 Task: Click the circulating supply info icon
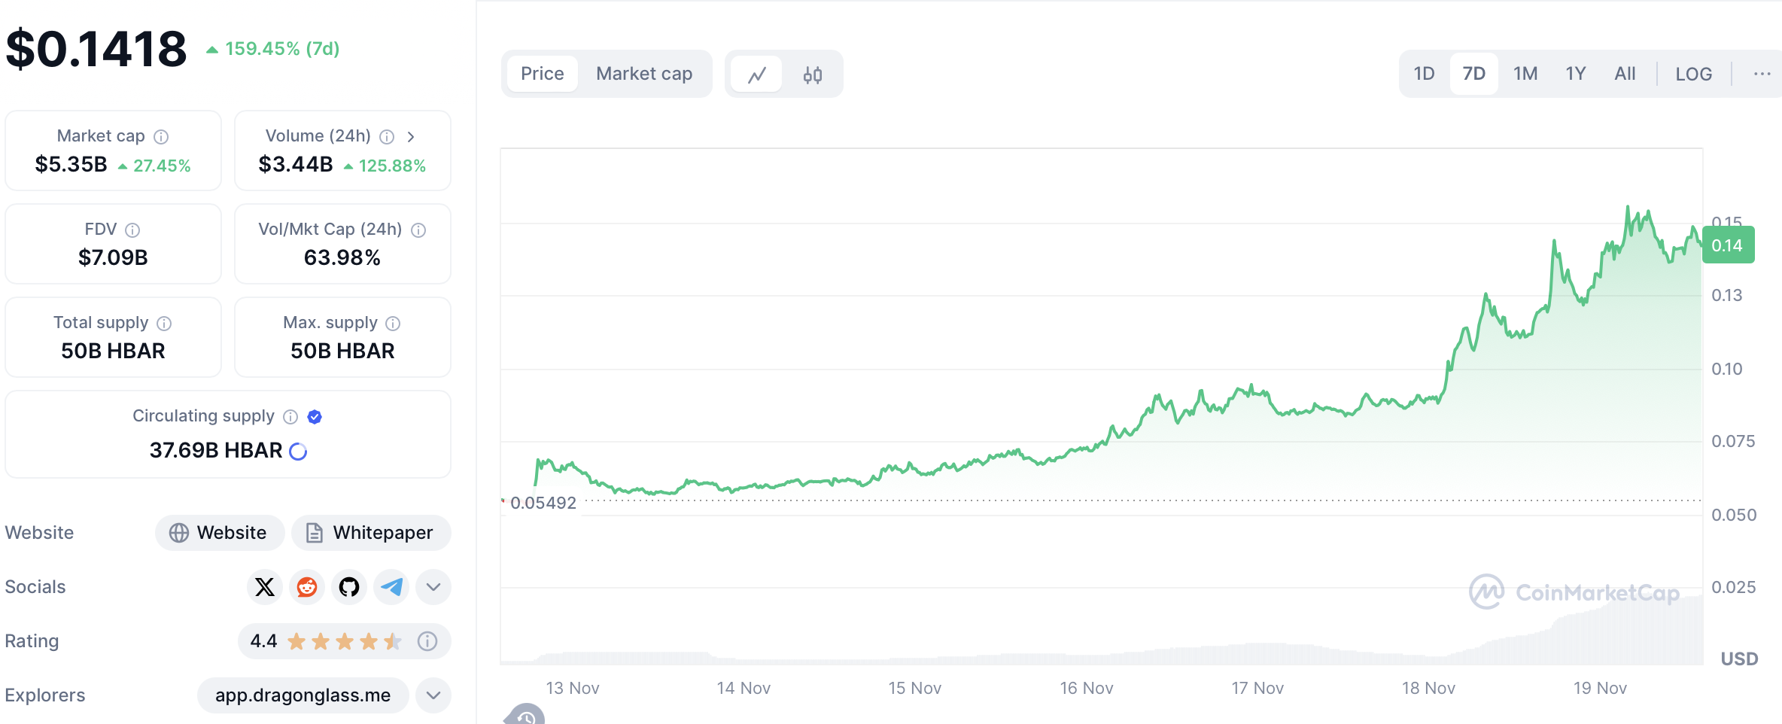[290, 417]
